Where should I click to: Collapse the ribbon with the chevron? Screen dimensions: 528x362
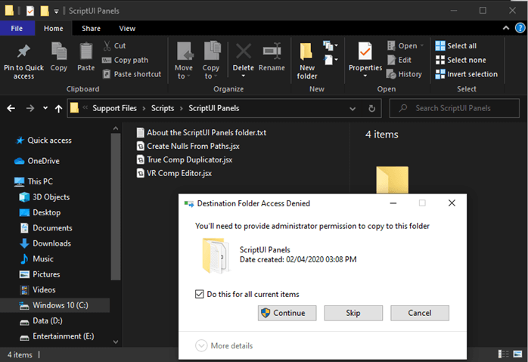click(x=506, y=28)
